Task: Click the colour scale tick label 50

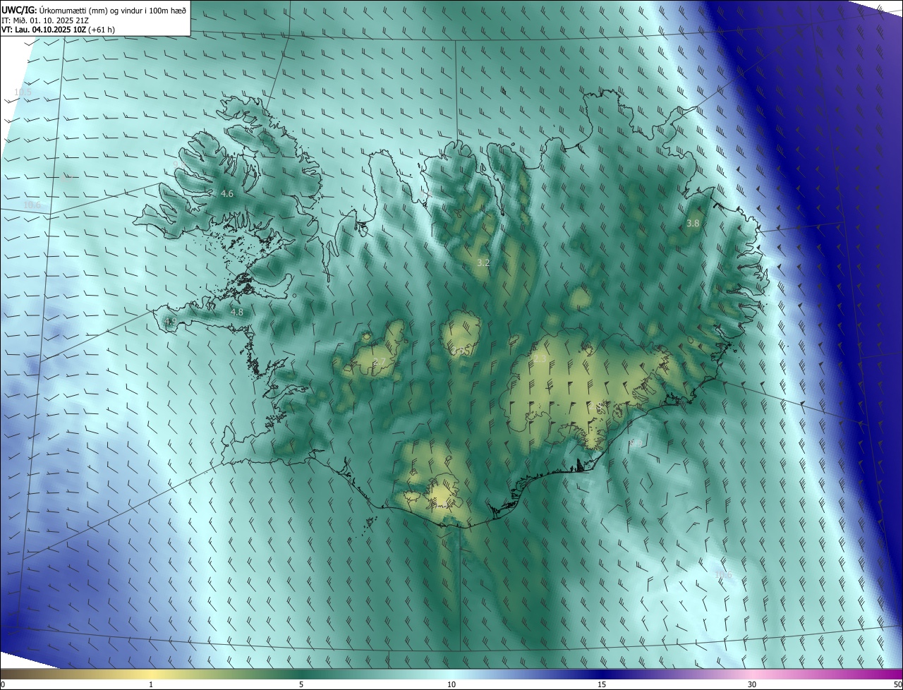Action: click(897, 684)
